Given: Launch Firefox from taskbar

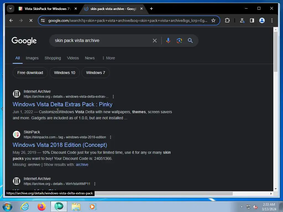Looking at the screenshot, I should 42,206.
